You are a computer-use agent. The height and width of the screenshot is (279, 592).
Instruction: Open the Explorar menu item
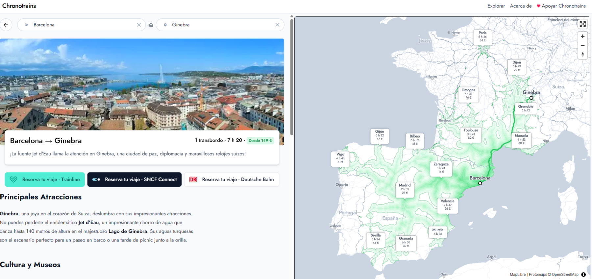(x=496, y=6)
